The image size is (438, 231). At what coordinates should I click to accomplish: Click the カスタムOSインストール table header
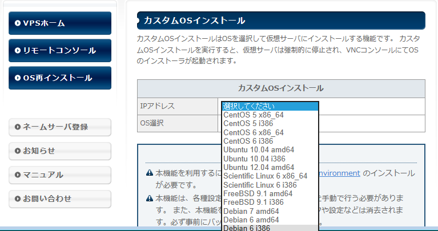tap(281, 88)
